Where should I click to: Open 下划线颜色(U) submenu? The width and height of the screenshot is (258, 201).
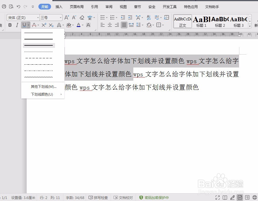tap(43, 94)
